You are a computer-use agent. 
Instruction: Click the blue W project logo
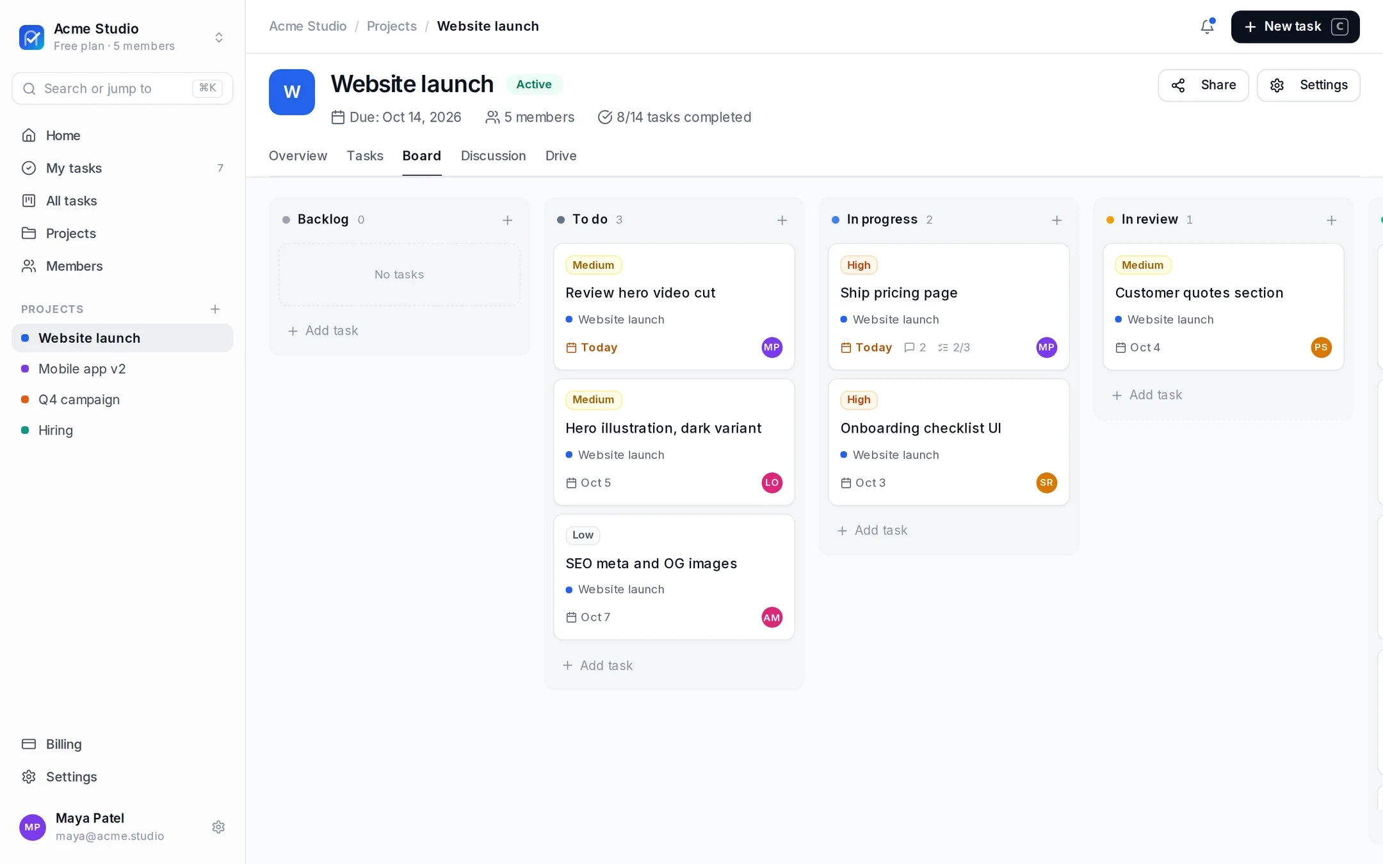click(292, 92)
